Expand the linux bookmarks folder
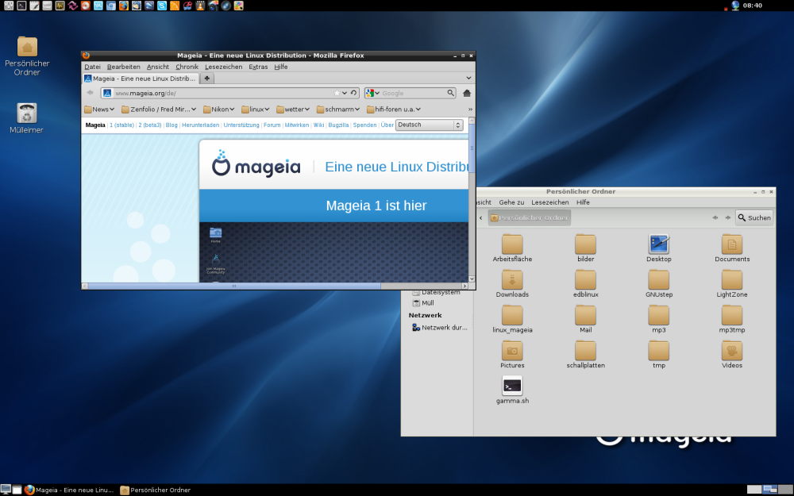 tap(256, 110)
